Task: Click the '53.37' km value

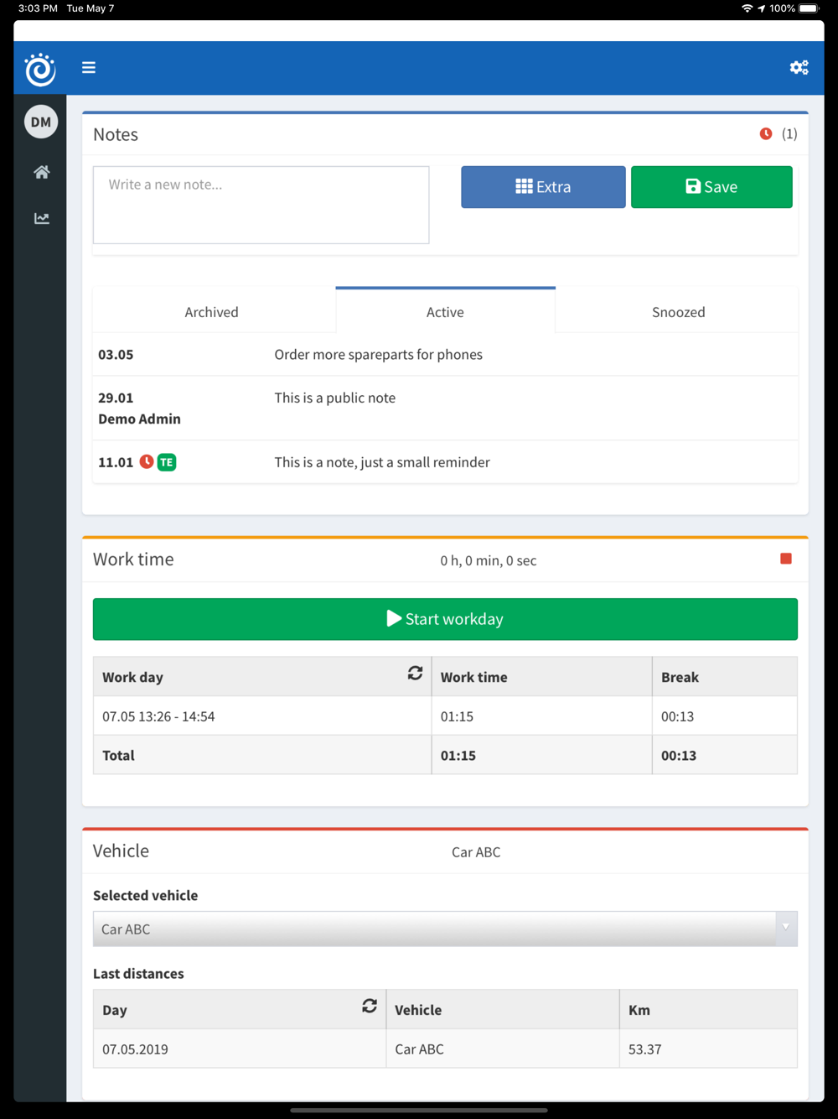Action: point(645,1049)
